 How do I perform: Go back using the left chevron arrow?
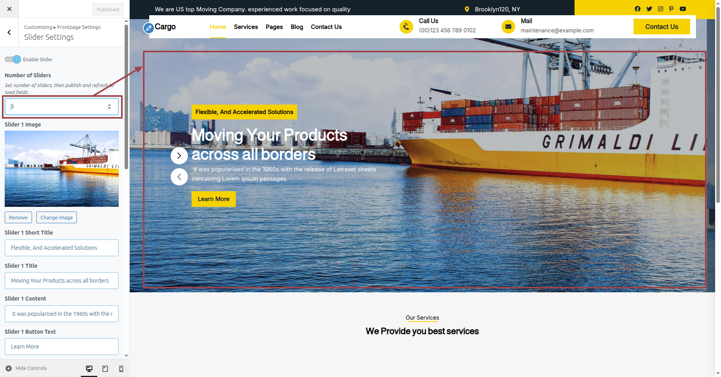click(9, 32)
